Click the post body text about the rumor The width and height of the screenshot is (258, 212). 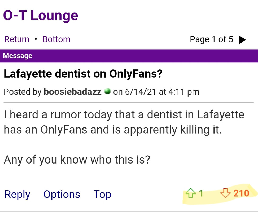[x=124, y=122]
